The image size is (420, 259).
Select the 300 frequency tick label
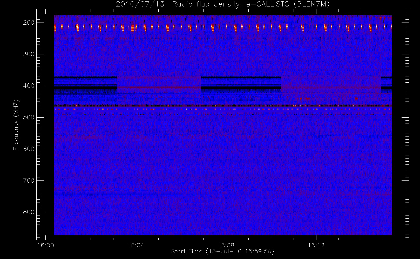29,54
